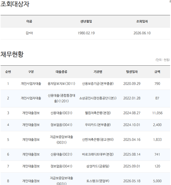
Task: Click the date 2025.09.01 in row 7
Action: (132, 166)
